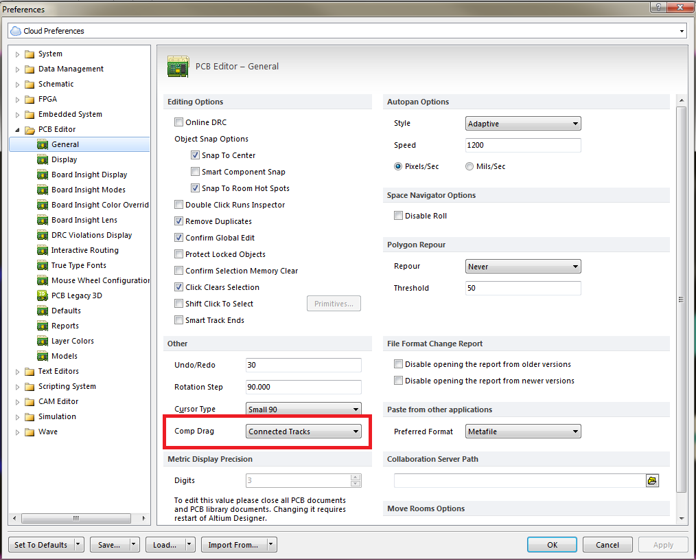This screenshot has height=560, width=696.
Task: Expand the Scripting System tree node
Action: coord(18,387)
